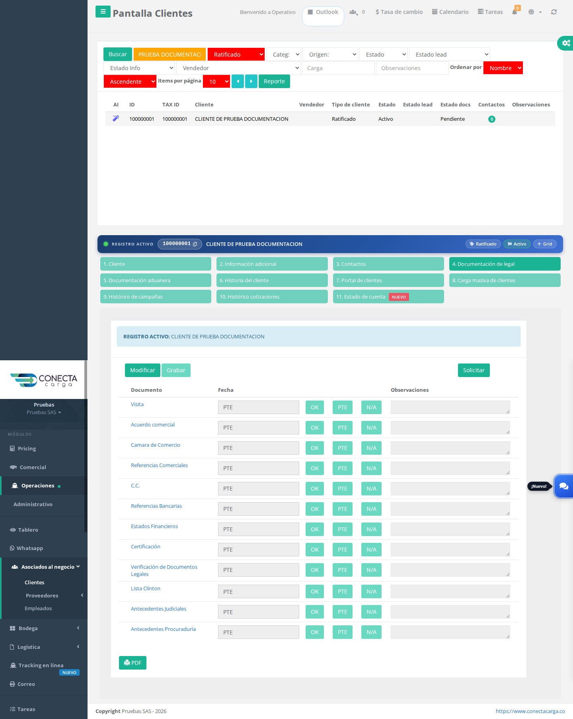
Task: Click the PDF export button
Action: pyautogui.click(x=133, y=663)
